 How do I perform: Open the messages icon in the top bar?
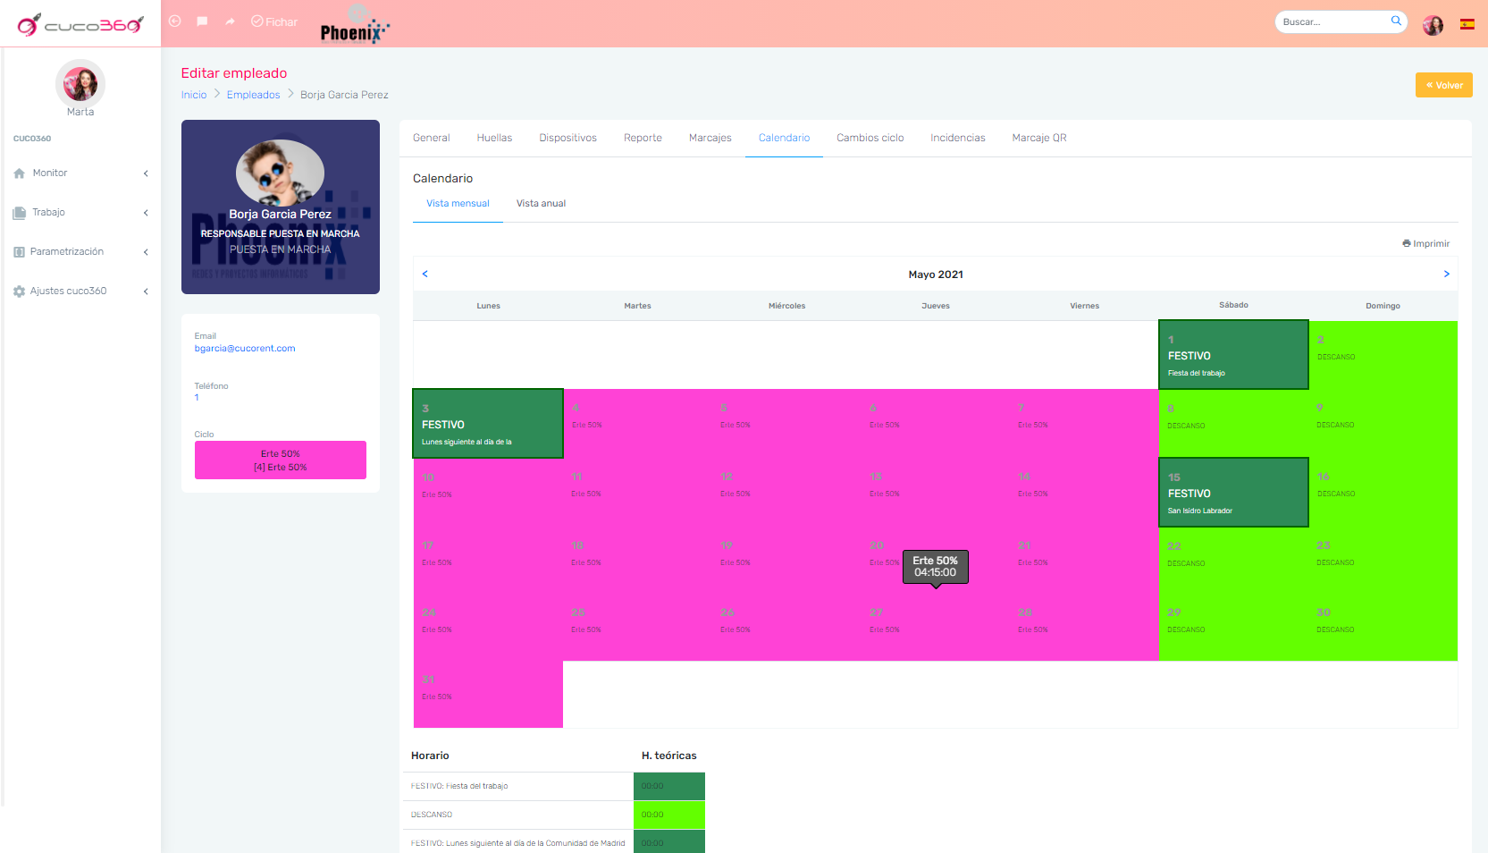[202, 21]
